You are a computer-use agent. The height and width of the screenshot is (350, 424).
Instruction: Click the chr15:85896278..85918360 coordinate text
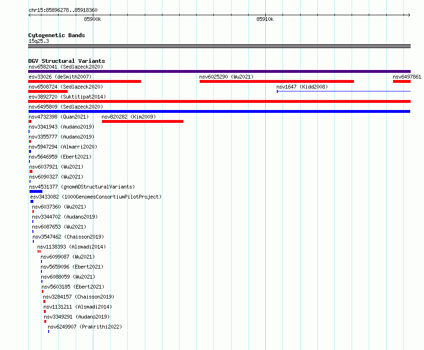[63, 10]
